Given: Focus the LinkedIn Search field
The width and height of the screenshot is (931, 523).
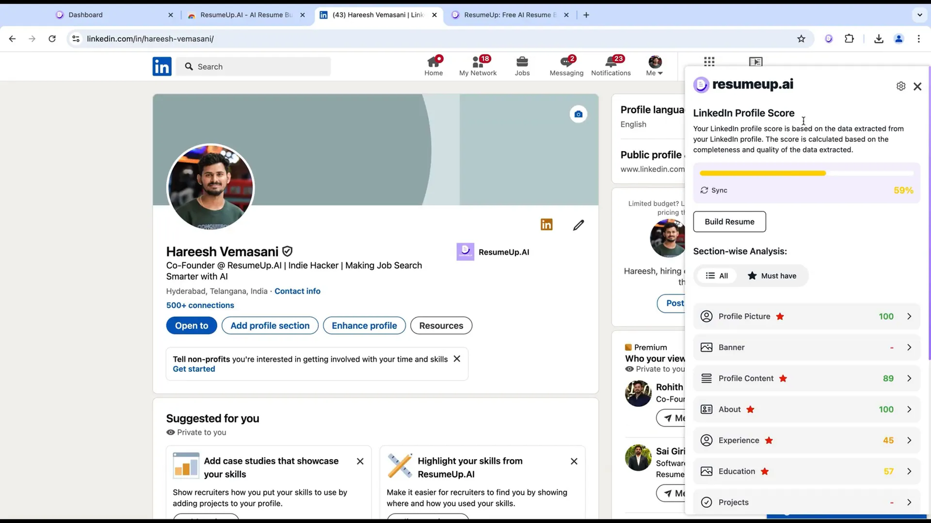Looking at the screenshot, I should [254, 67].
